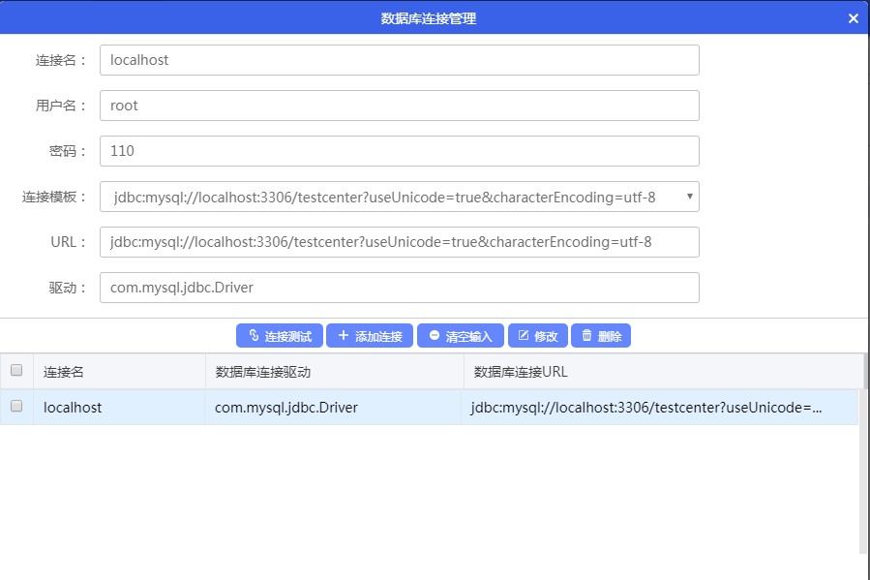Click the link icon on 连接测试 button
The width and height of the screenshot is (870, 580).
pyautogui.click(x=254, y=336)
